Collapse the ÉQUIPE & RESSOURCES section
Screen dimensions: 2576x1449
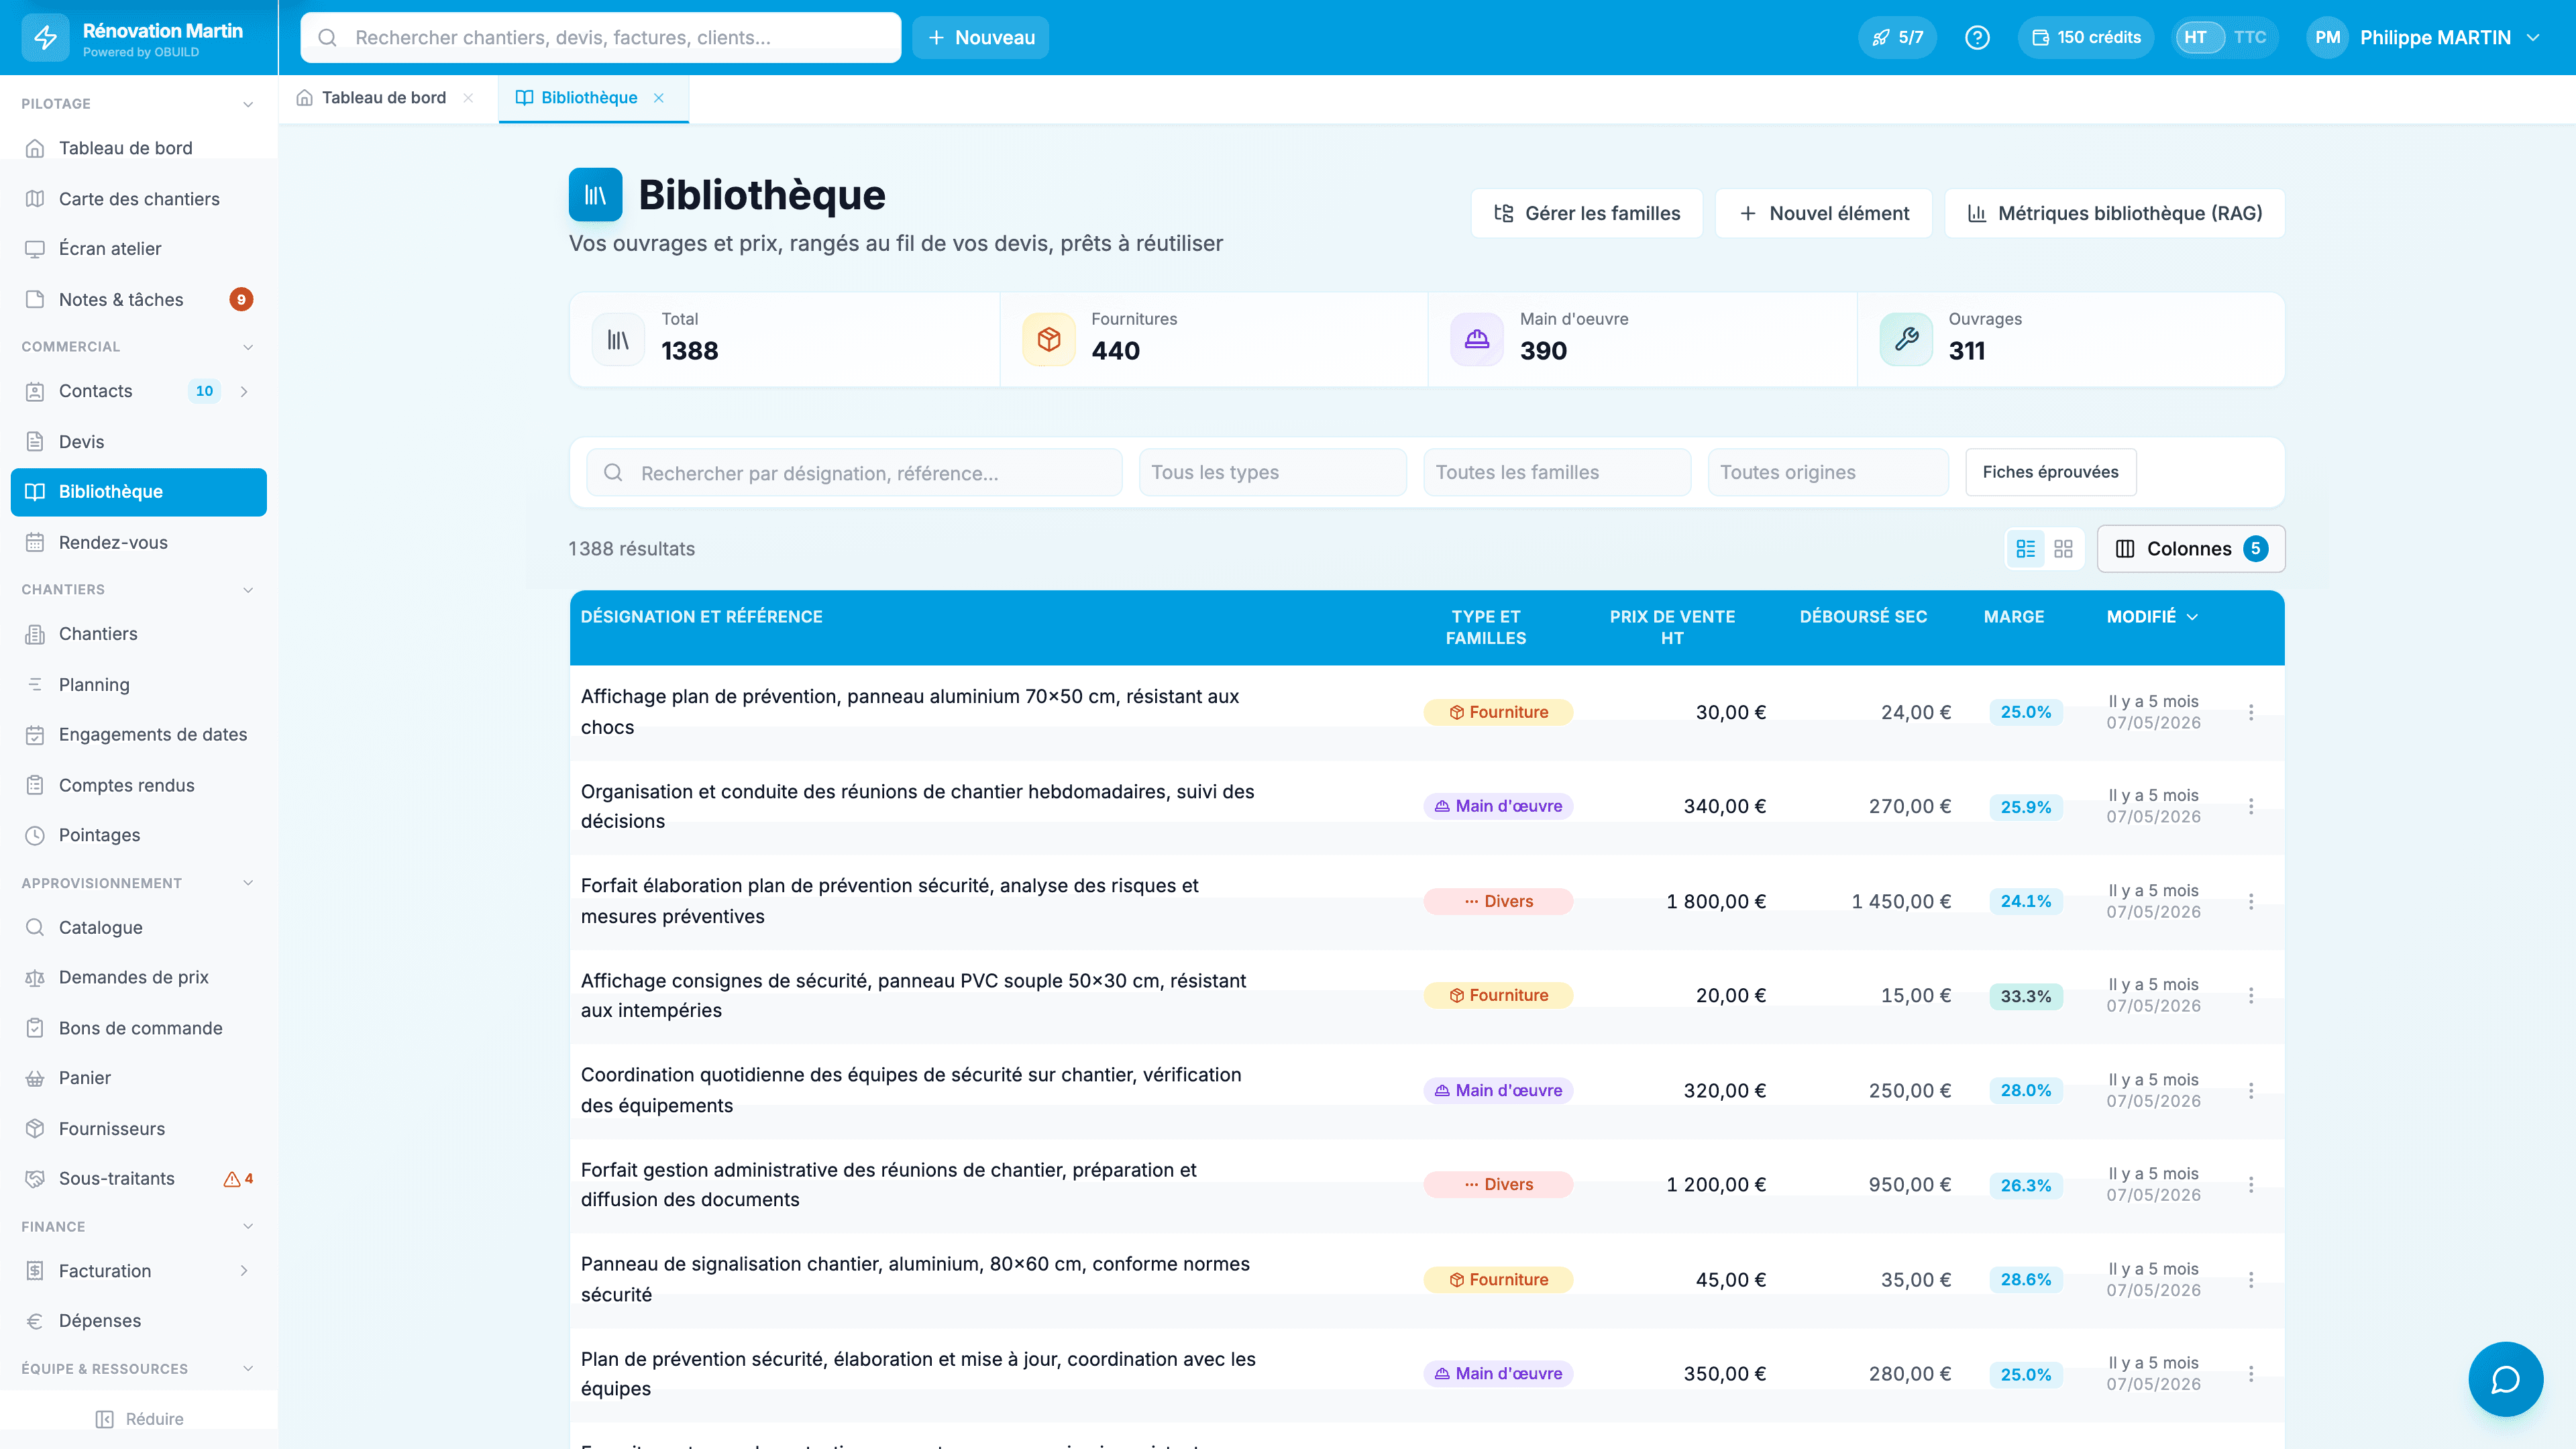pos(248,1369)
